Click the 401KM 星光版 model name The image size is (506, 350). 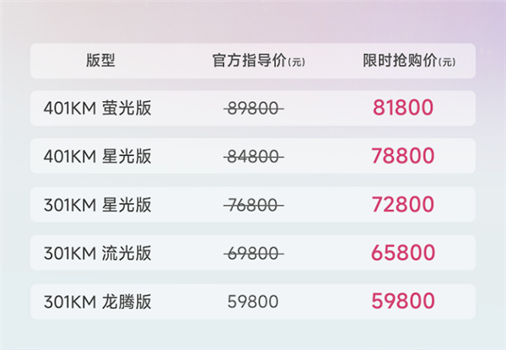[97, 156]
